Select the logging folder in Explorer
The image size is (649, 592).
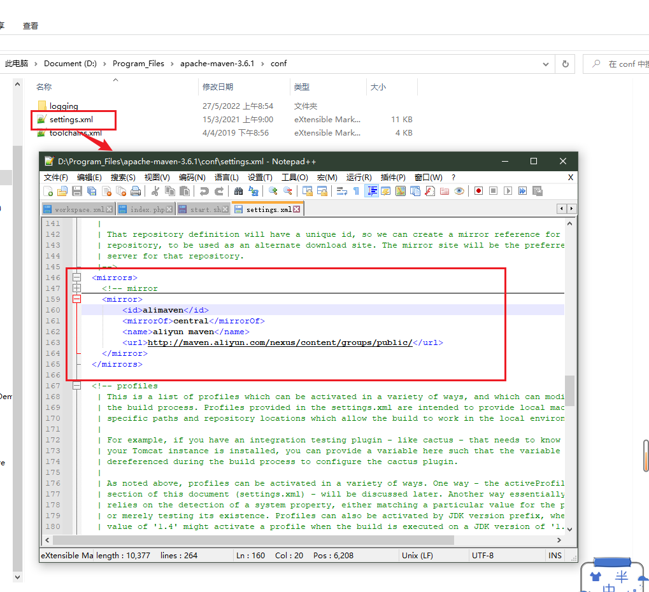[x=64, y=106]
